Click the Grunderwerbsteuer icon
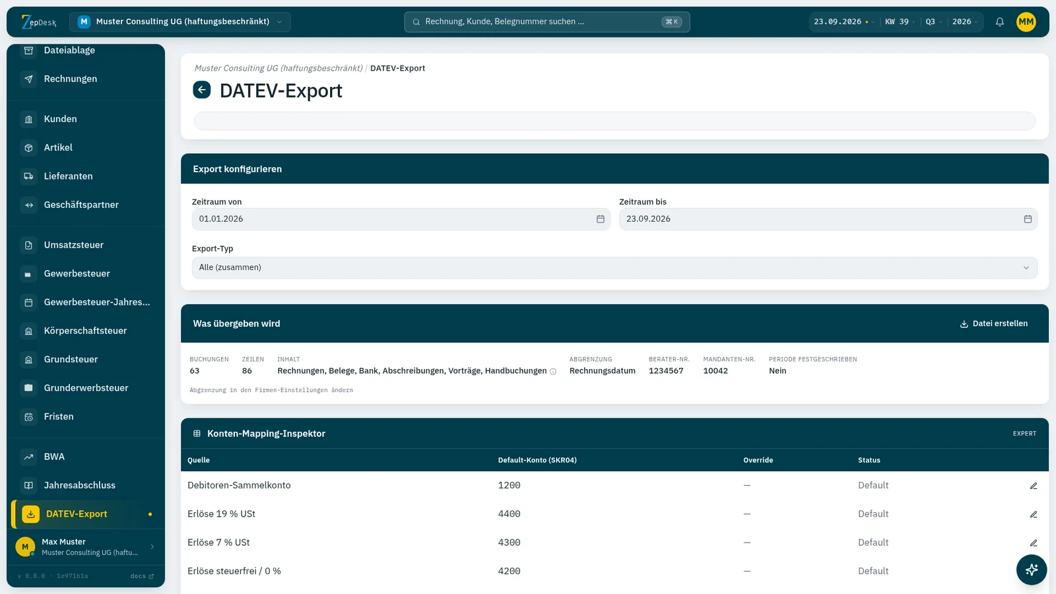Image resolution: width=1056 pixels, height=594 pixels. coord(28,388)
